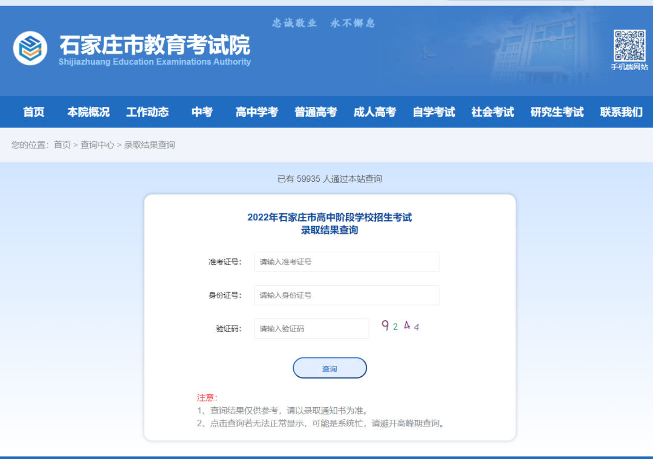Viewport: 653px width, 459px height.
Task: Click the 验证码 captcha input field
Action: (x=311, y=329)
